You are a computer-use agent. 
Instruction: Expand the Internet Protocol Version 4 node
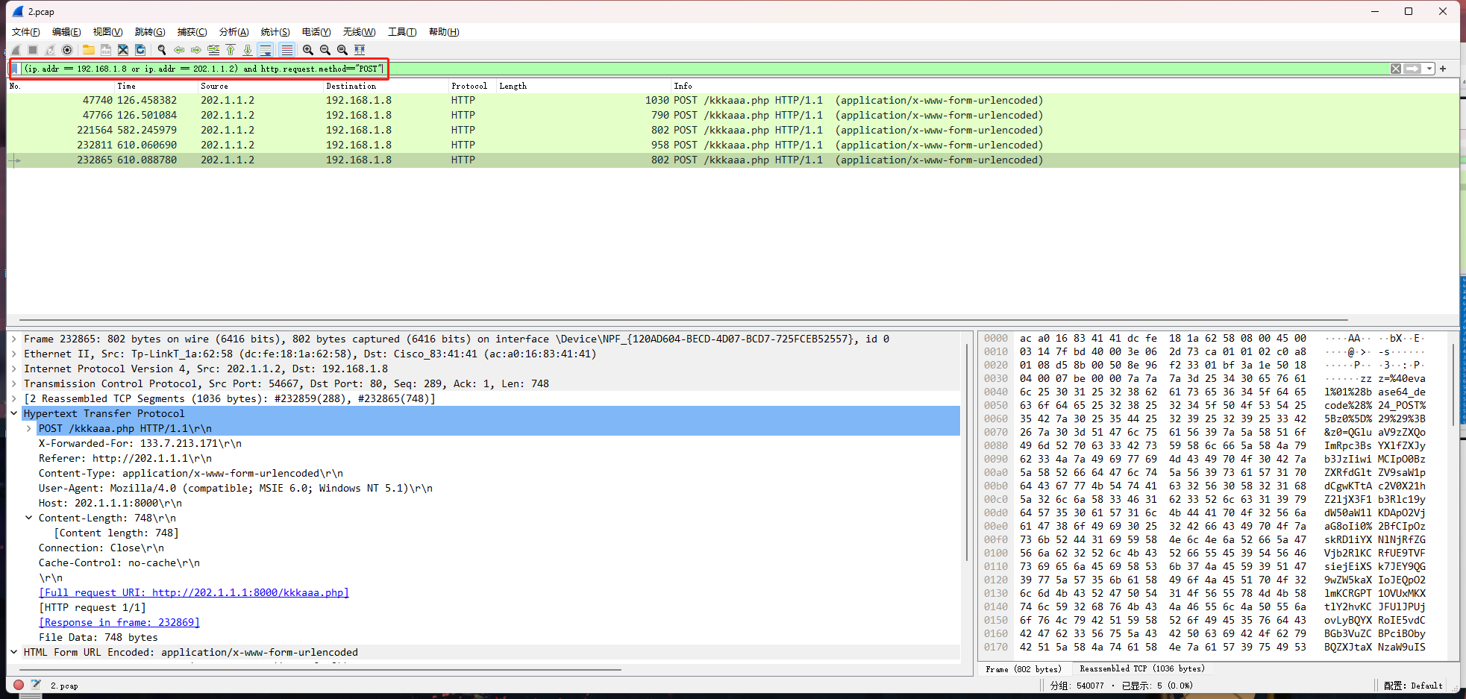tap(14, 369)
